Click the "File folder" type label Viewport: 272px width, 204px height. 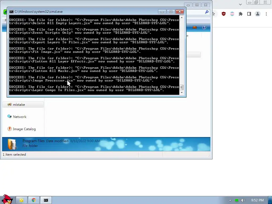click(30, 146)
